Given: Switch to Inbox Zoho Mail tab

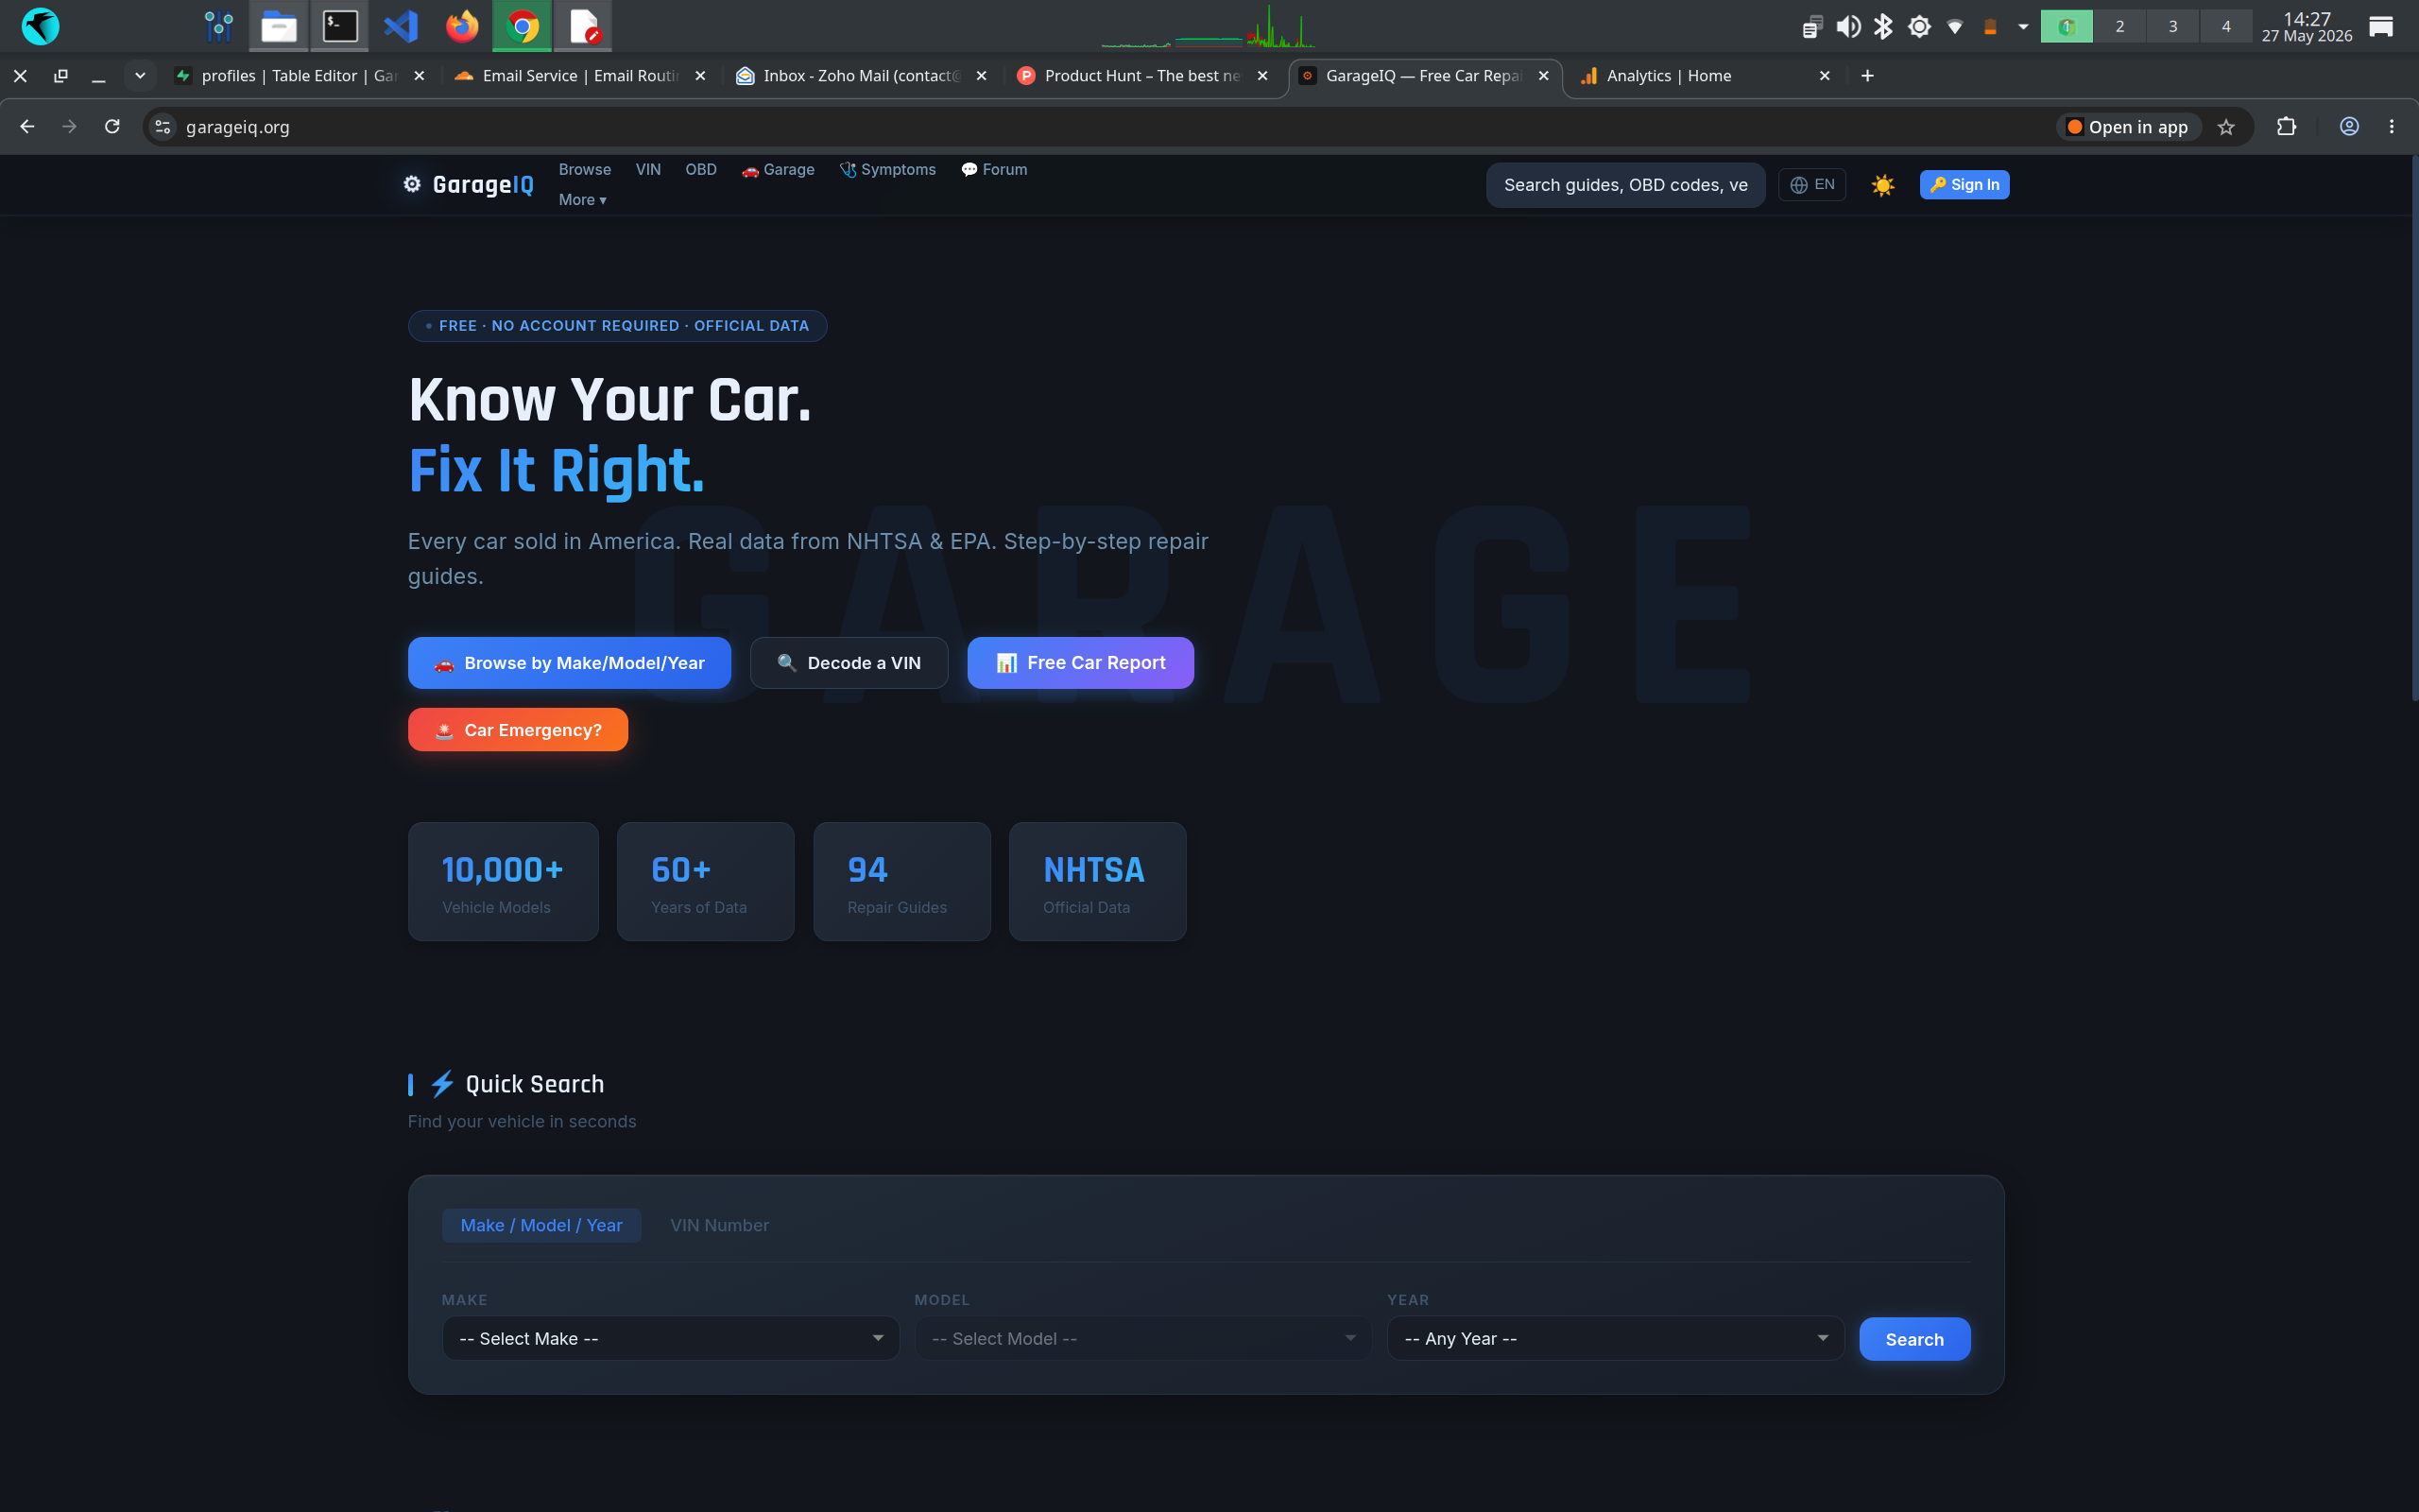Looking at the screenshot, I should pos(861,76).
